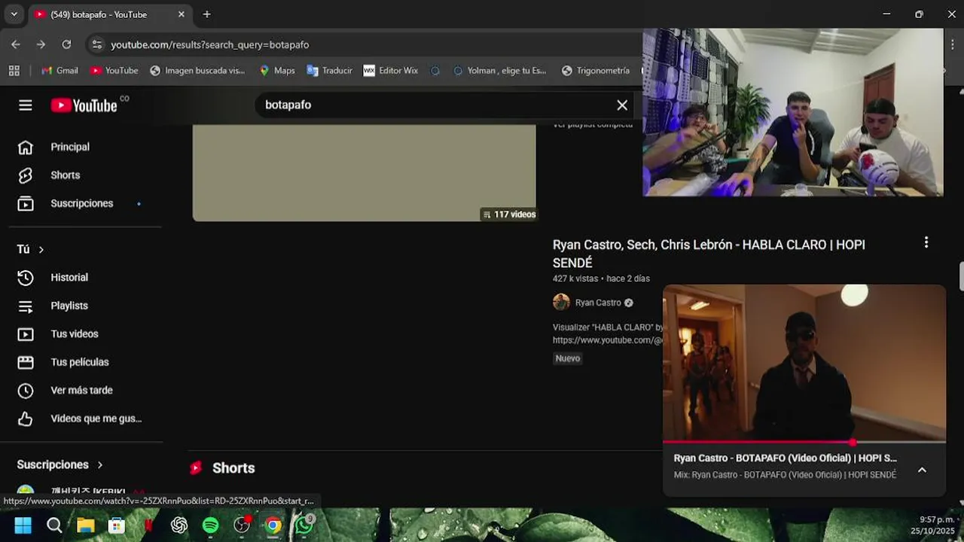Click the webcam overlay video
This screenshot has width=964, height=542.
point(792,113)
